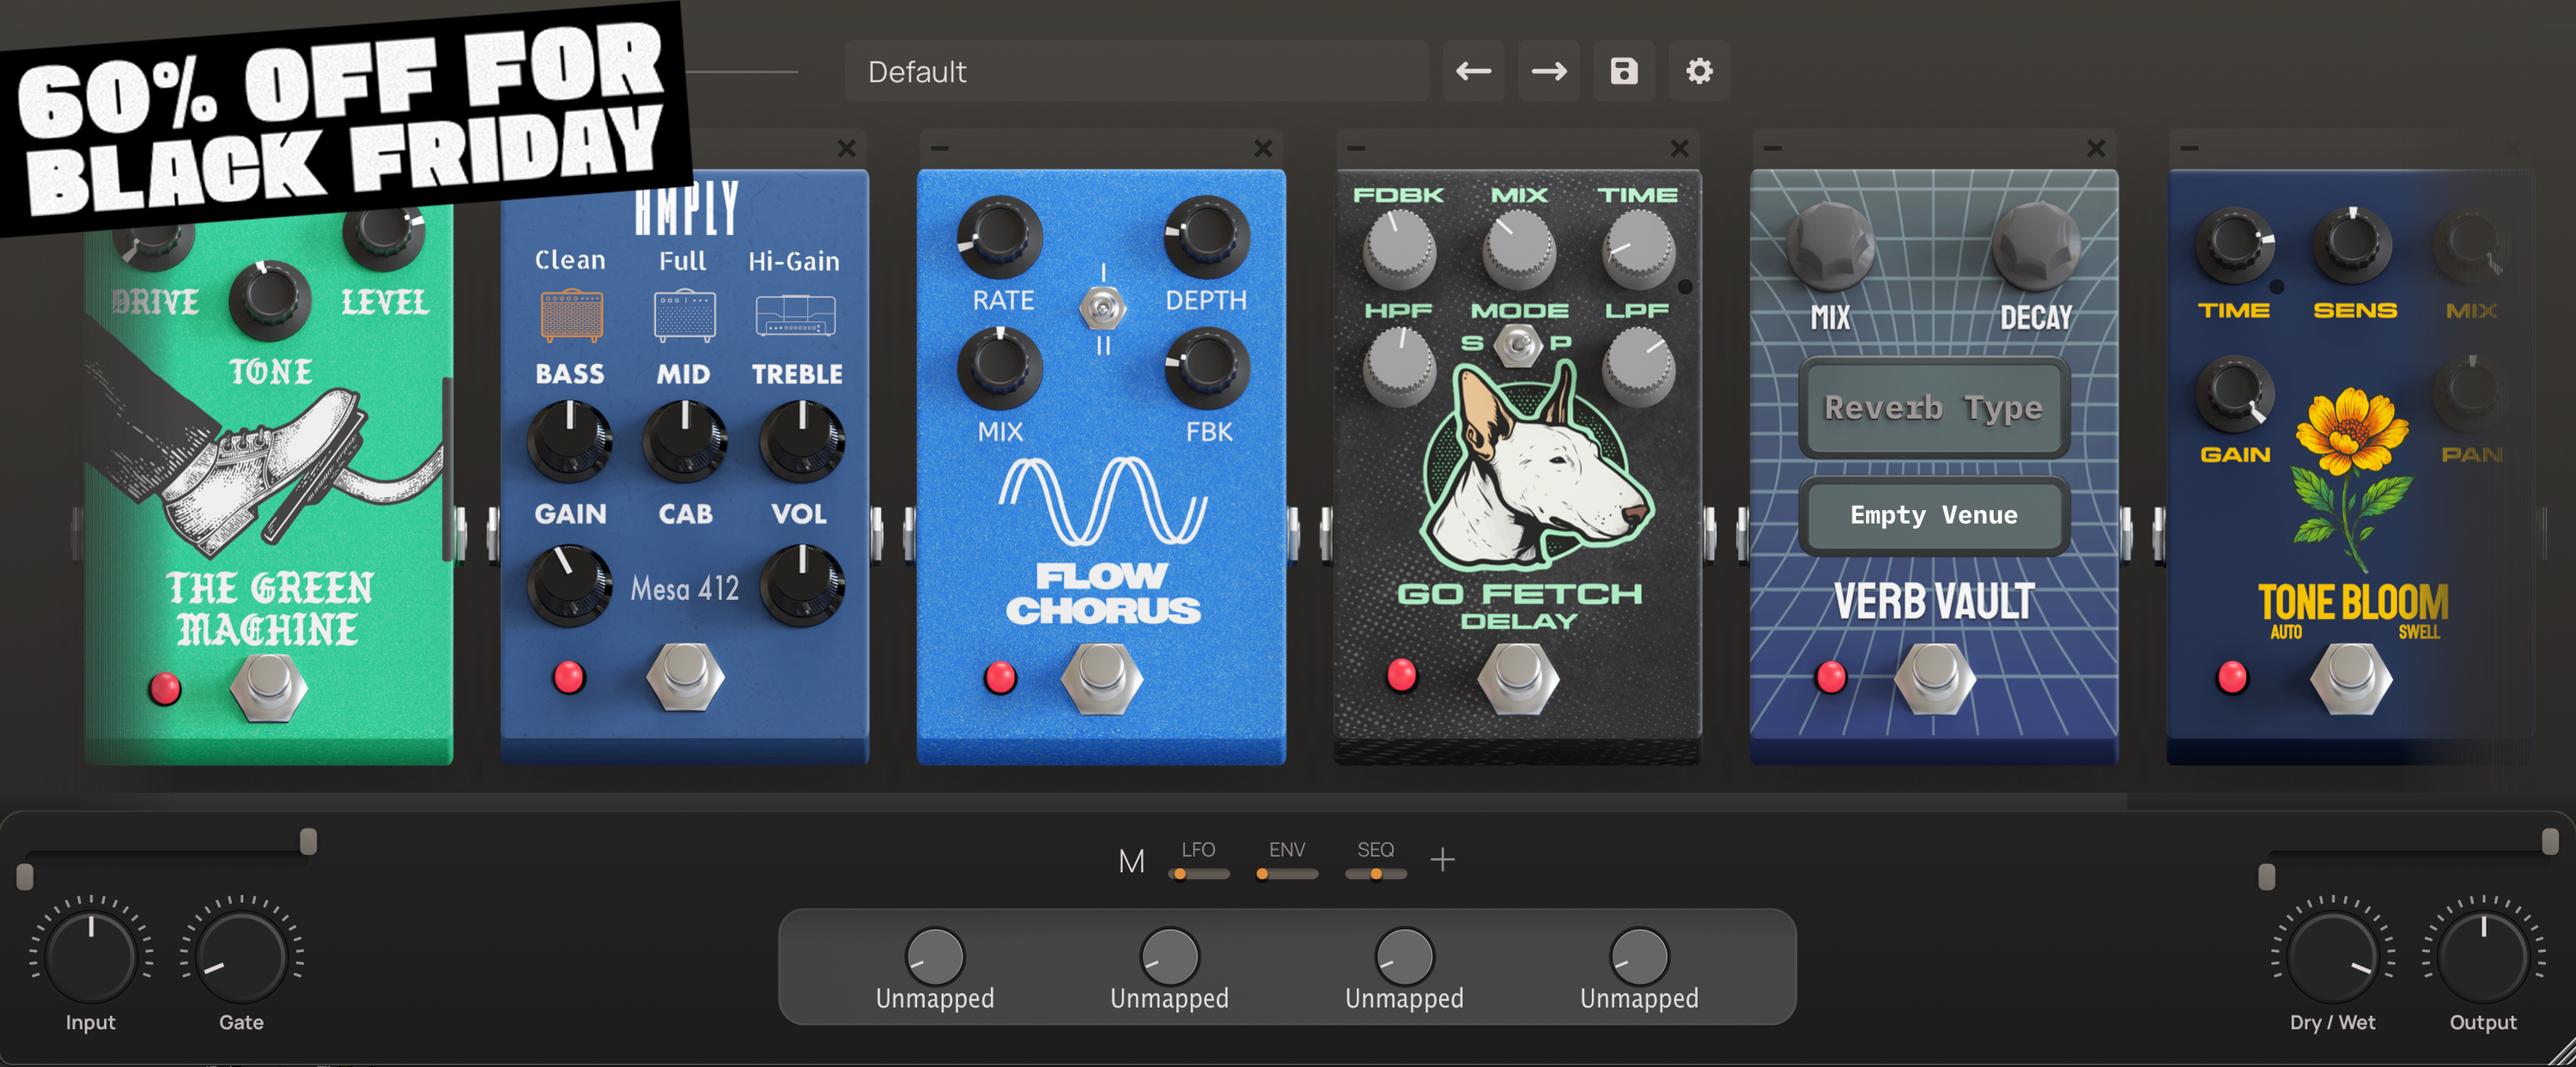Save the current preset
This screenshot has width=2576, height=1067.
pos(1623,71)
